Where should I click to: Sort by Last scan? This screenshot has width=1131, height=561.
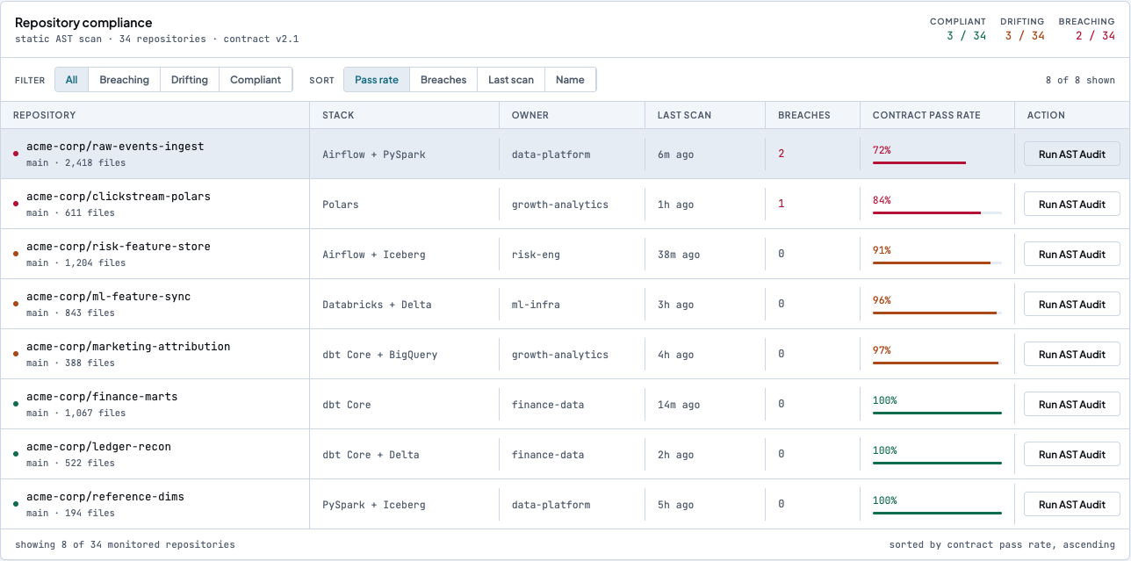coord(511,80)
